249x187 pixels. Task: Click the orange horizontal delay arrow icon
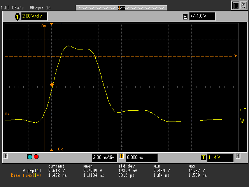coord(121,157)
